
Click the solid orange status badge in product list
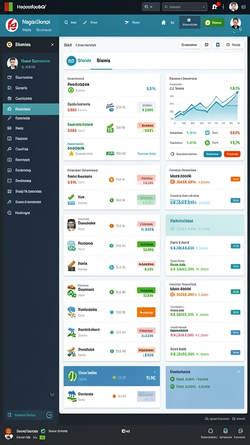click(x=146, y=312)
